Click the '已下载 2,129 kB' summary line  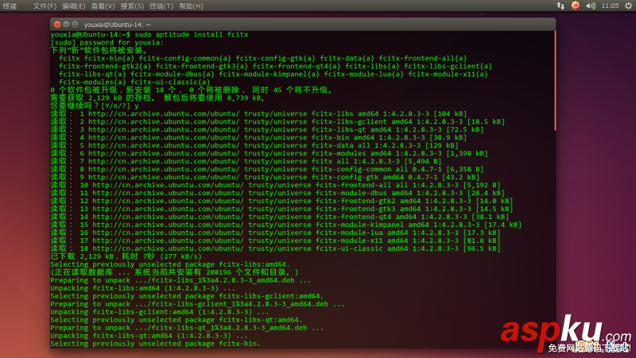coord(126,256)
